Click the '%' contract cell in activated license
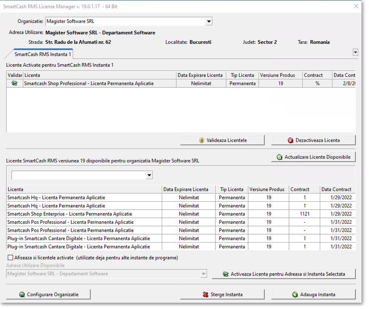The height and width of the screenshot is (309, 369). (x=317, y=84)
